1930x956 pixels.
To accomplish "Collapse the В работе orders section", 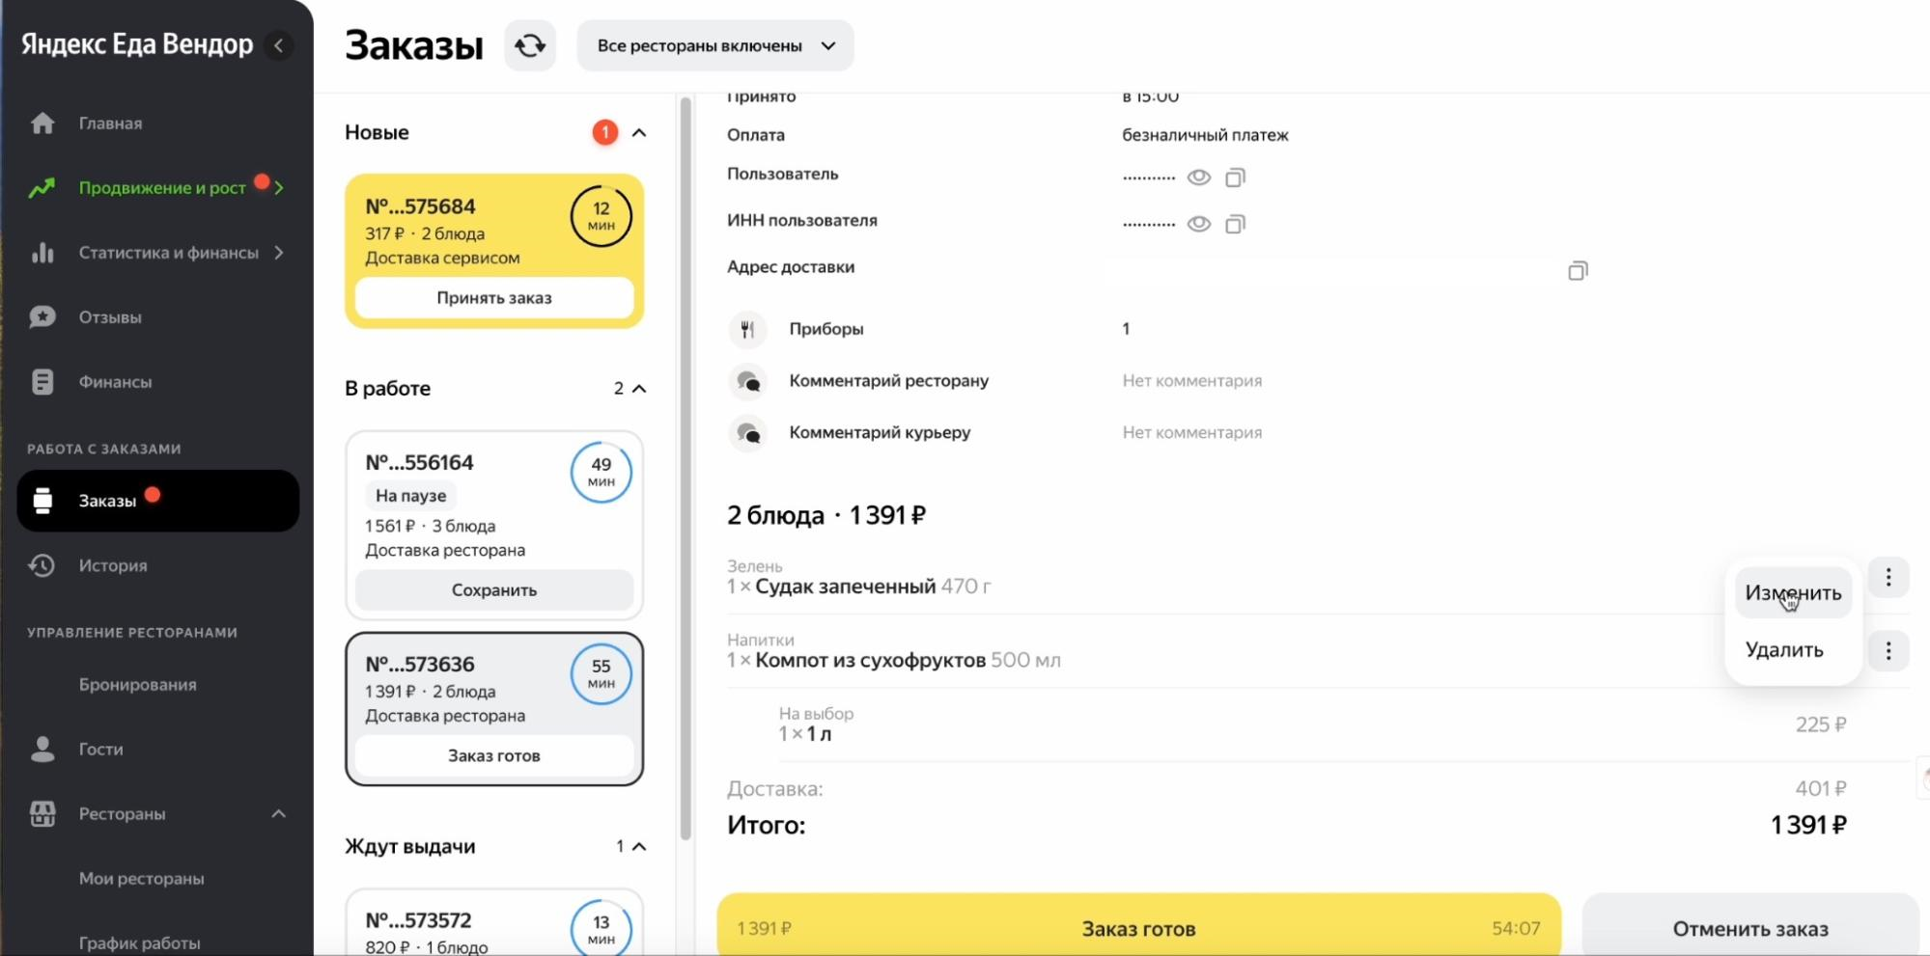I will pos(639,389).
